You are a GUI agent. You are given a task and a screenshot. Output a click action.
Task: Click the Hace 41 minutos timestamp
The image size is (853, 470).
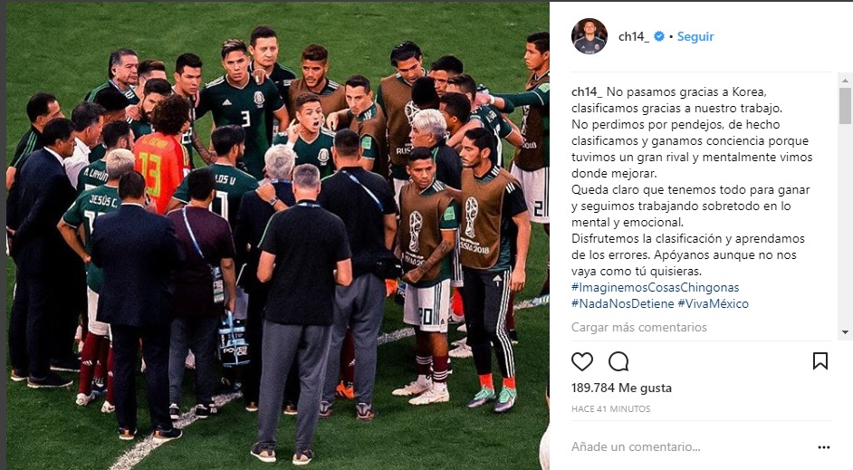pyautogui.click(x=610, y=408)
